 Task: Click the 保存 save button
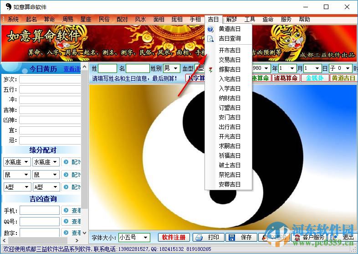coord(241,238)
